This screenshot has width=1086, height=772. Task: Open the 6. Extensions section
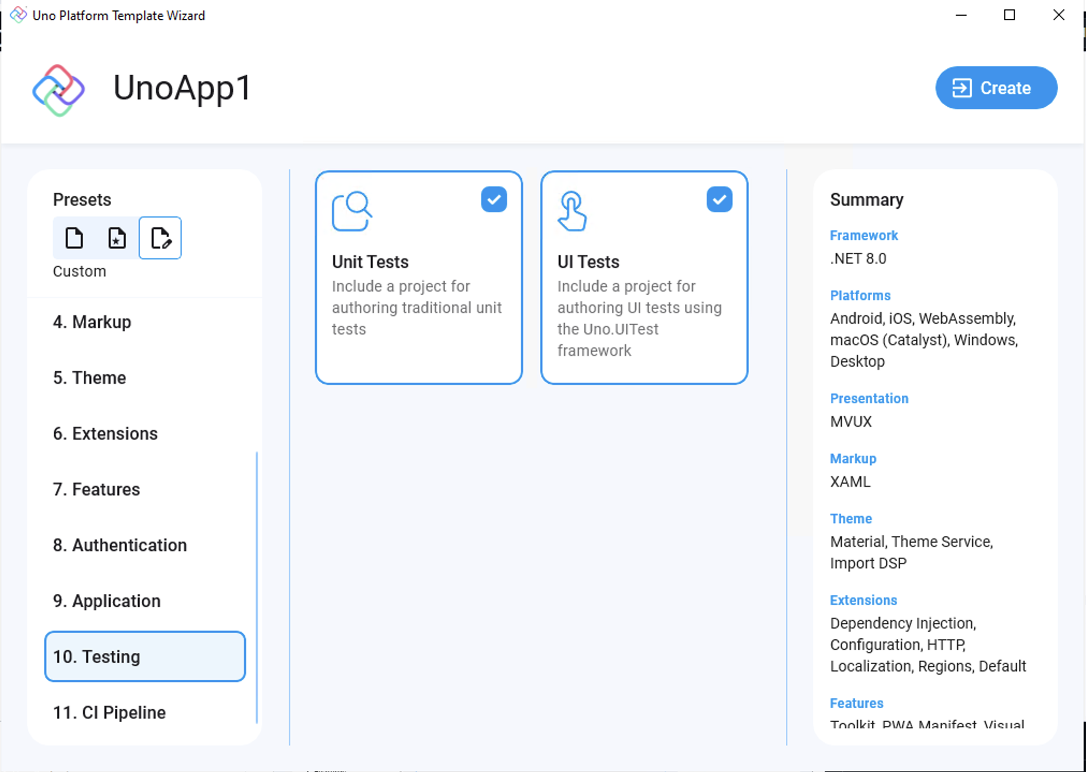tap(105, 433)
